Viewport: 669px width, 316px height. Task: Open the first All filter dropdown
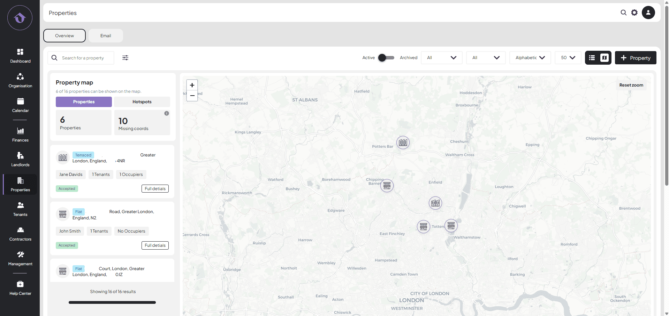coord(441,58)
